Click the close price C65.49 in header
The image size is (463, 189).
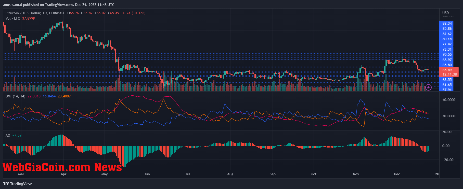click(113, 13)
